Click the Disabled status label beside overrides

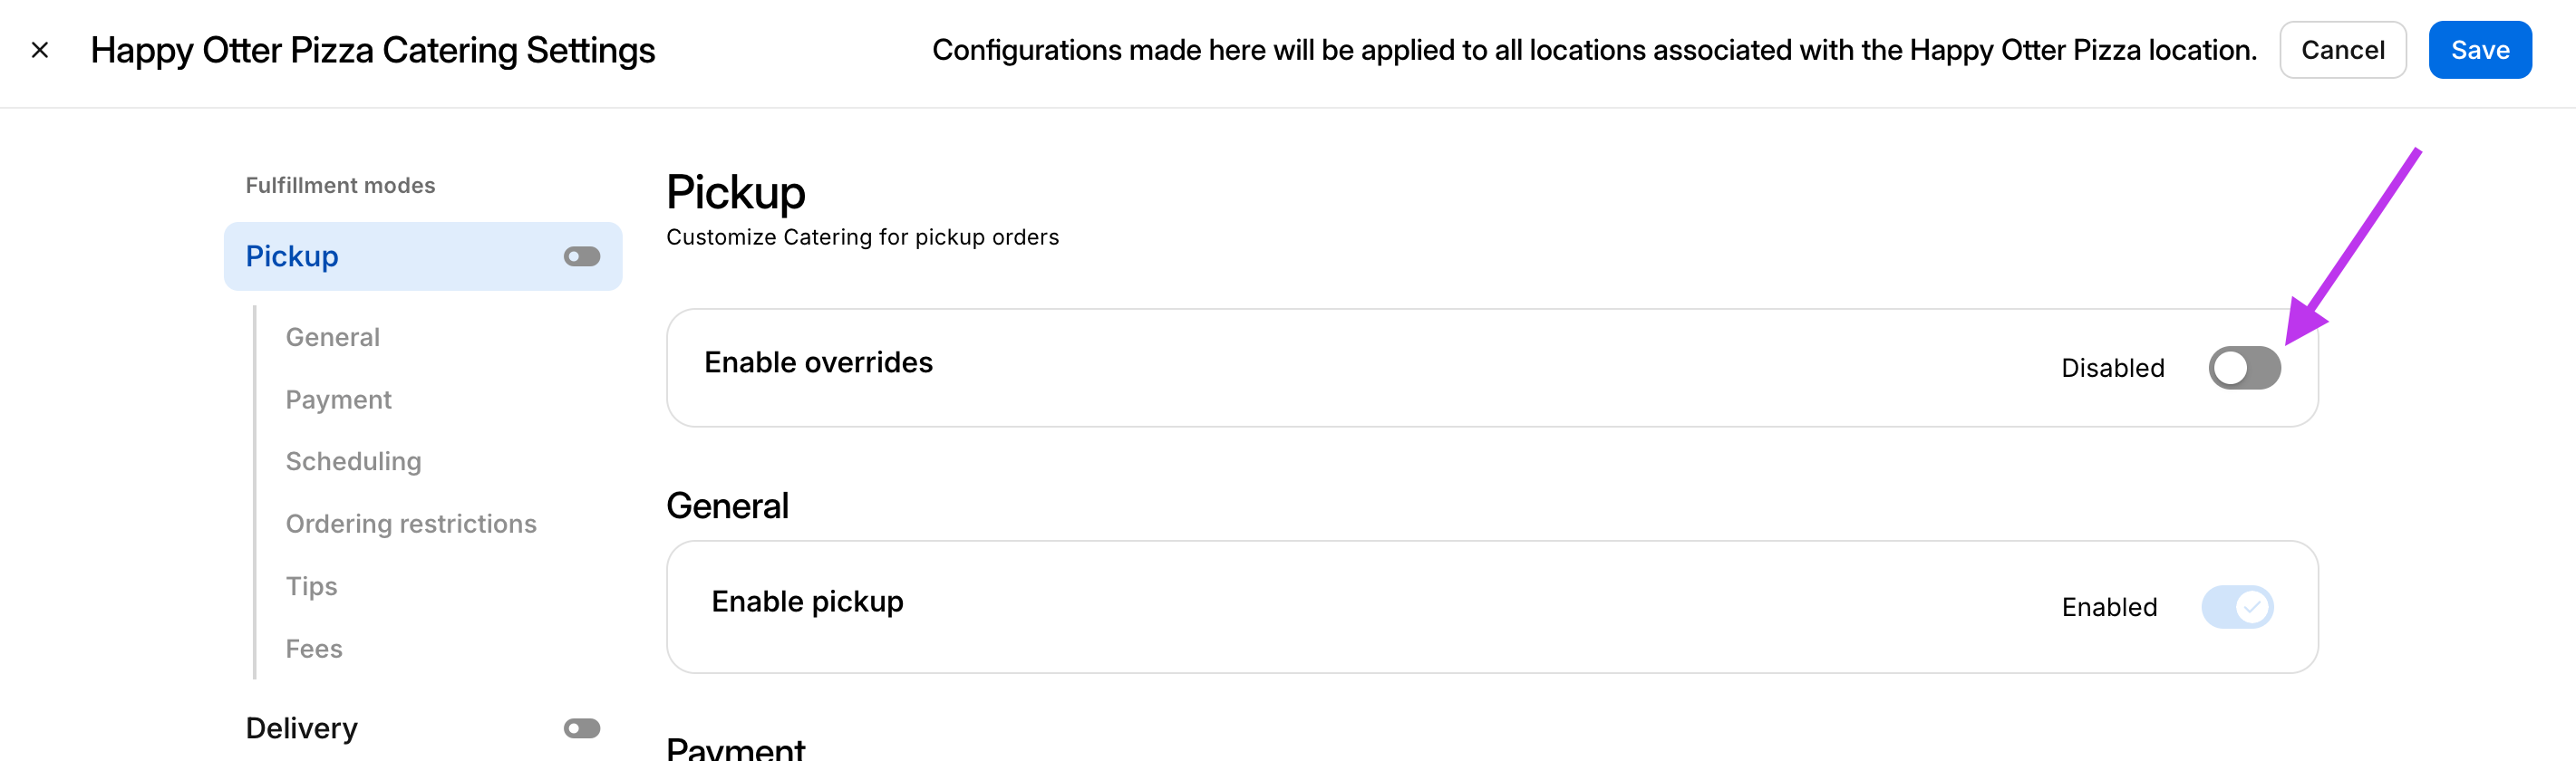[x=2112, y=368]
